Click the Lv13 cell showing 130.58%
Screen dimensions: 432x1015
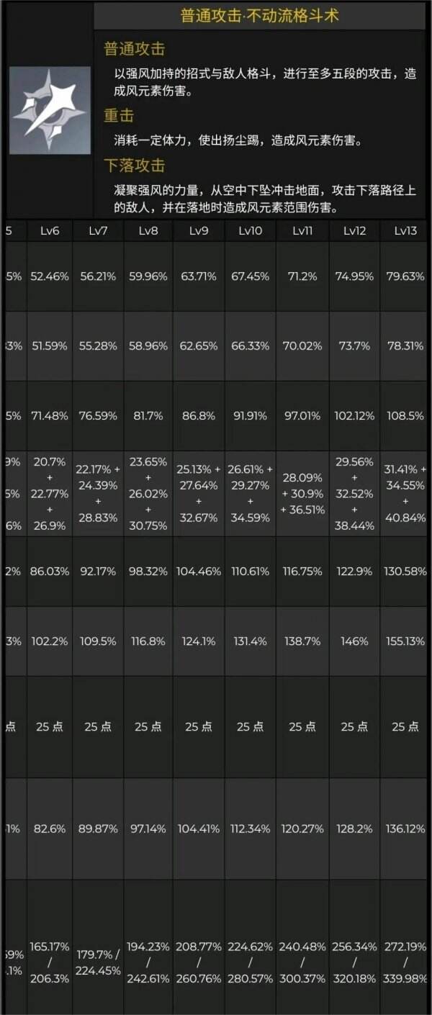click(x=405, y=572)
